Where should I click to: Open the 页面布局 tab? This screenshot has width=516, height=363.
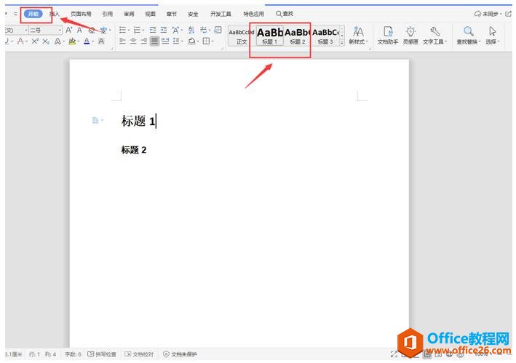82,14
